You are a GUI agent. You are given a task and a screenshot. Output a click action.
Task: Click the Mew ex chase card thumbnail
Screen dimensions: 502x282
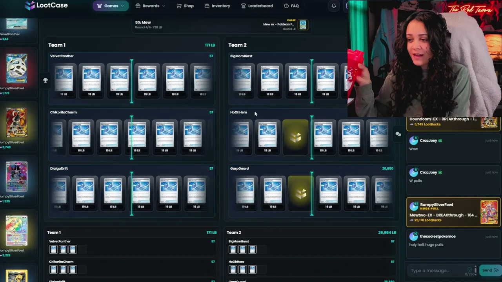point(303,25)
